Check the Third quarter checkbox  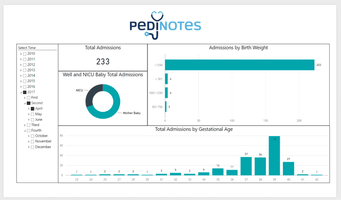point(28,125)
